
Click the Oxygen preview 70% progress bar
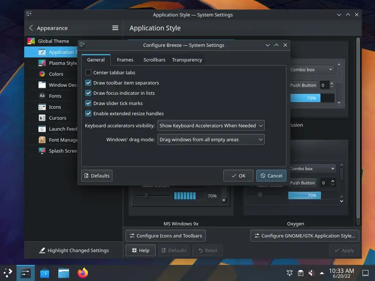click(x=312, y=195)
